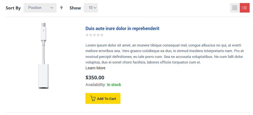
Task: Click the $350.00 price
Action: (x=95, y=78)
